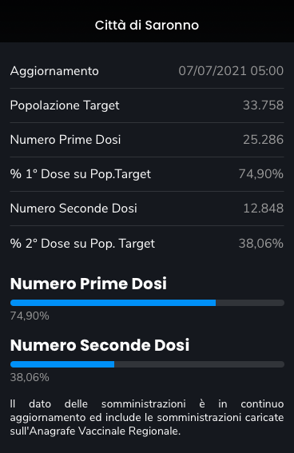Click the Numero Seconde Dosi bold heading

[x=100, y=345]
